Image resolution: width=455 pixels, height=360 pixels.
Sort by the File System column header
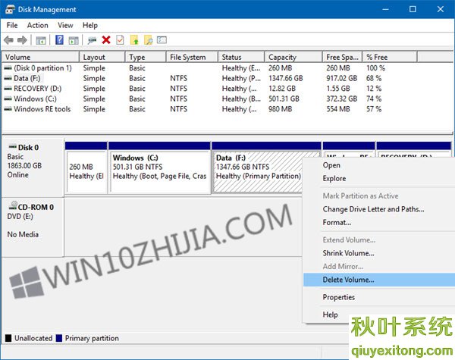192,57
